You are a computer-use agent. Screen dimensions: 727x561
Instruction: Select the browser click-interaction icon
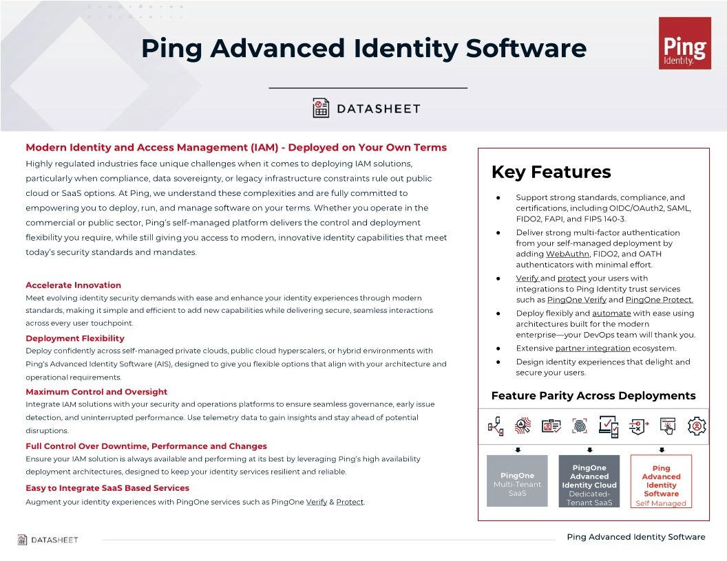click(668, 426)
